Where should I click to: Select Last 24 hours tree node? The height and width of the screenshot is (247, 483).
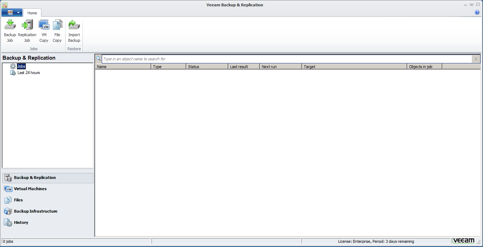tap(29, 73)
